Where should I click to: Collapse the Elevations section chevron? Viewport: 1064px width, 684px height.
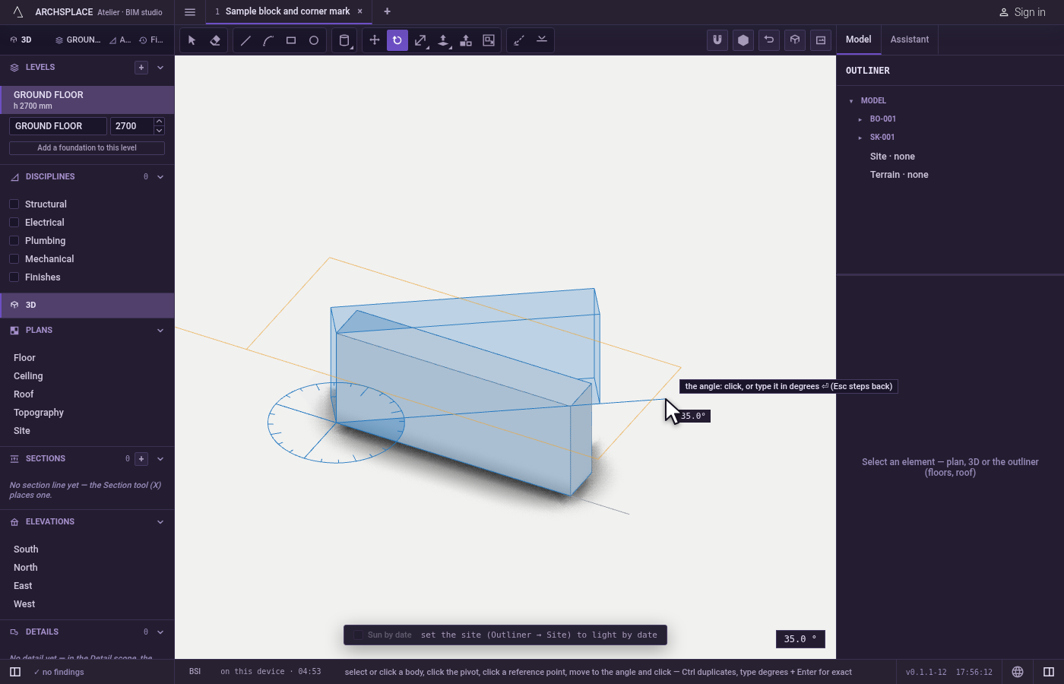[x=160, y=522]
